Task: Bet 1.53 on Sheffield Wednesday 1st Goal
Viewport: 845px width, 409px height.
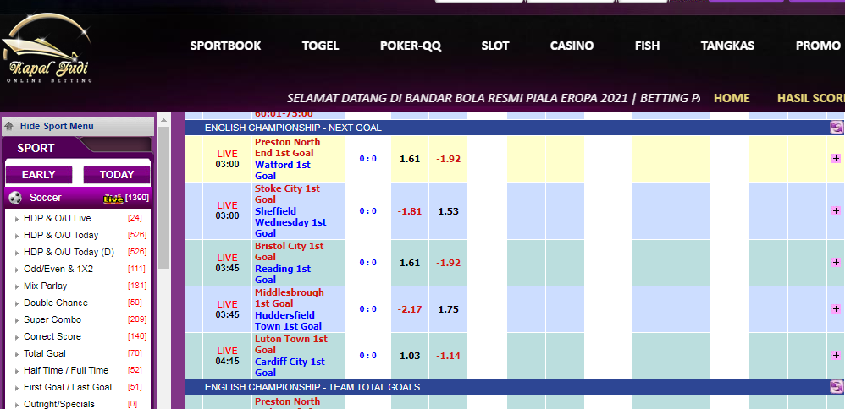Action: click(x=449, y=211)
